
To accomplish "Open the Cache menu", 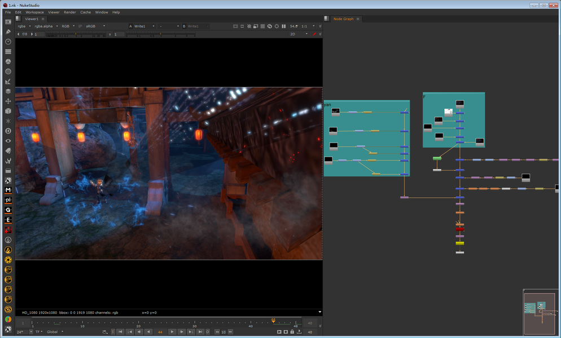I will (86, 12).
